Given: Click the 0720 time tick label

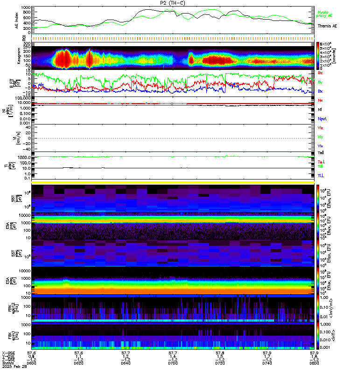Looking at the screenshot, I should pos(220,363).
